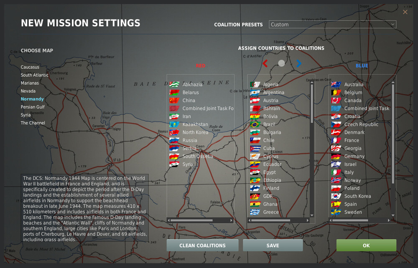Choose the Persian Gulf map
This screenshot has height=268, width=418.
33,107
